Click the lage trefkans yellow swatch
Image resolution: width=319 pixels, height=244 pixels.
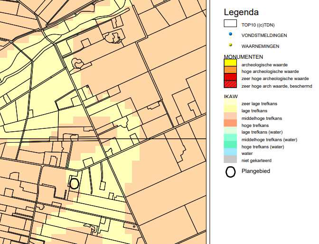[230, 109]
